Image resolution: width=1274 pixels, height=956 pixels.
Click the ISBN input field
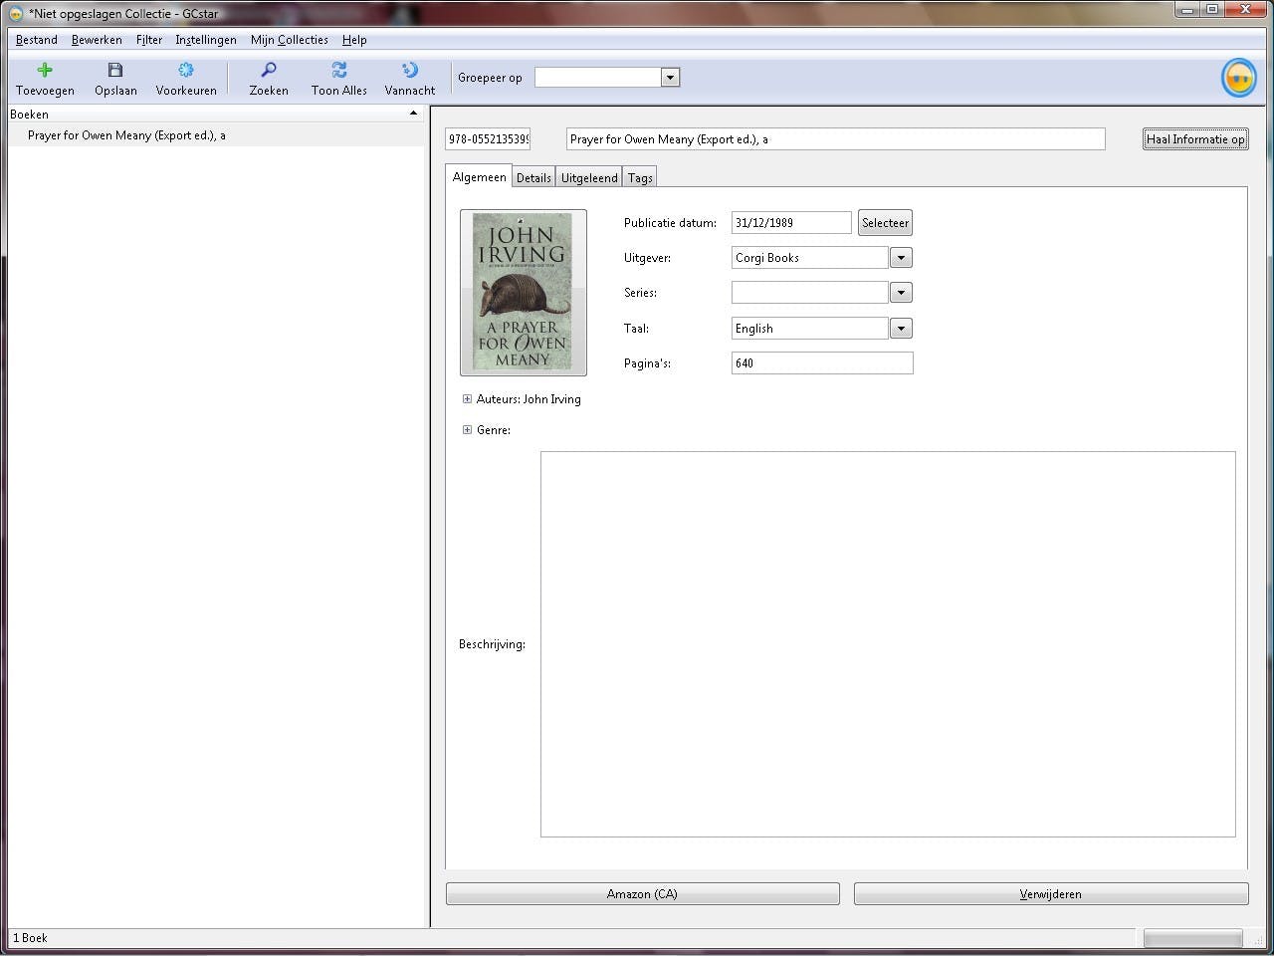point(488,139)
